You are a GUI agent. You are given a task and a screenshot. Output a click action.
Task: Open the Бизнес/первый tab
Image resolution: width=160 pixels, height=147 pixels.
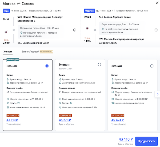30,52
